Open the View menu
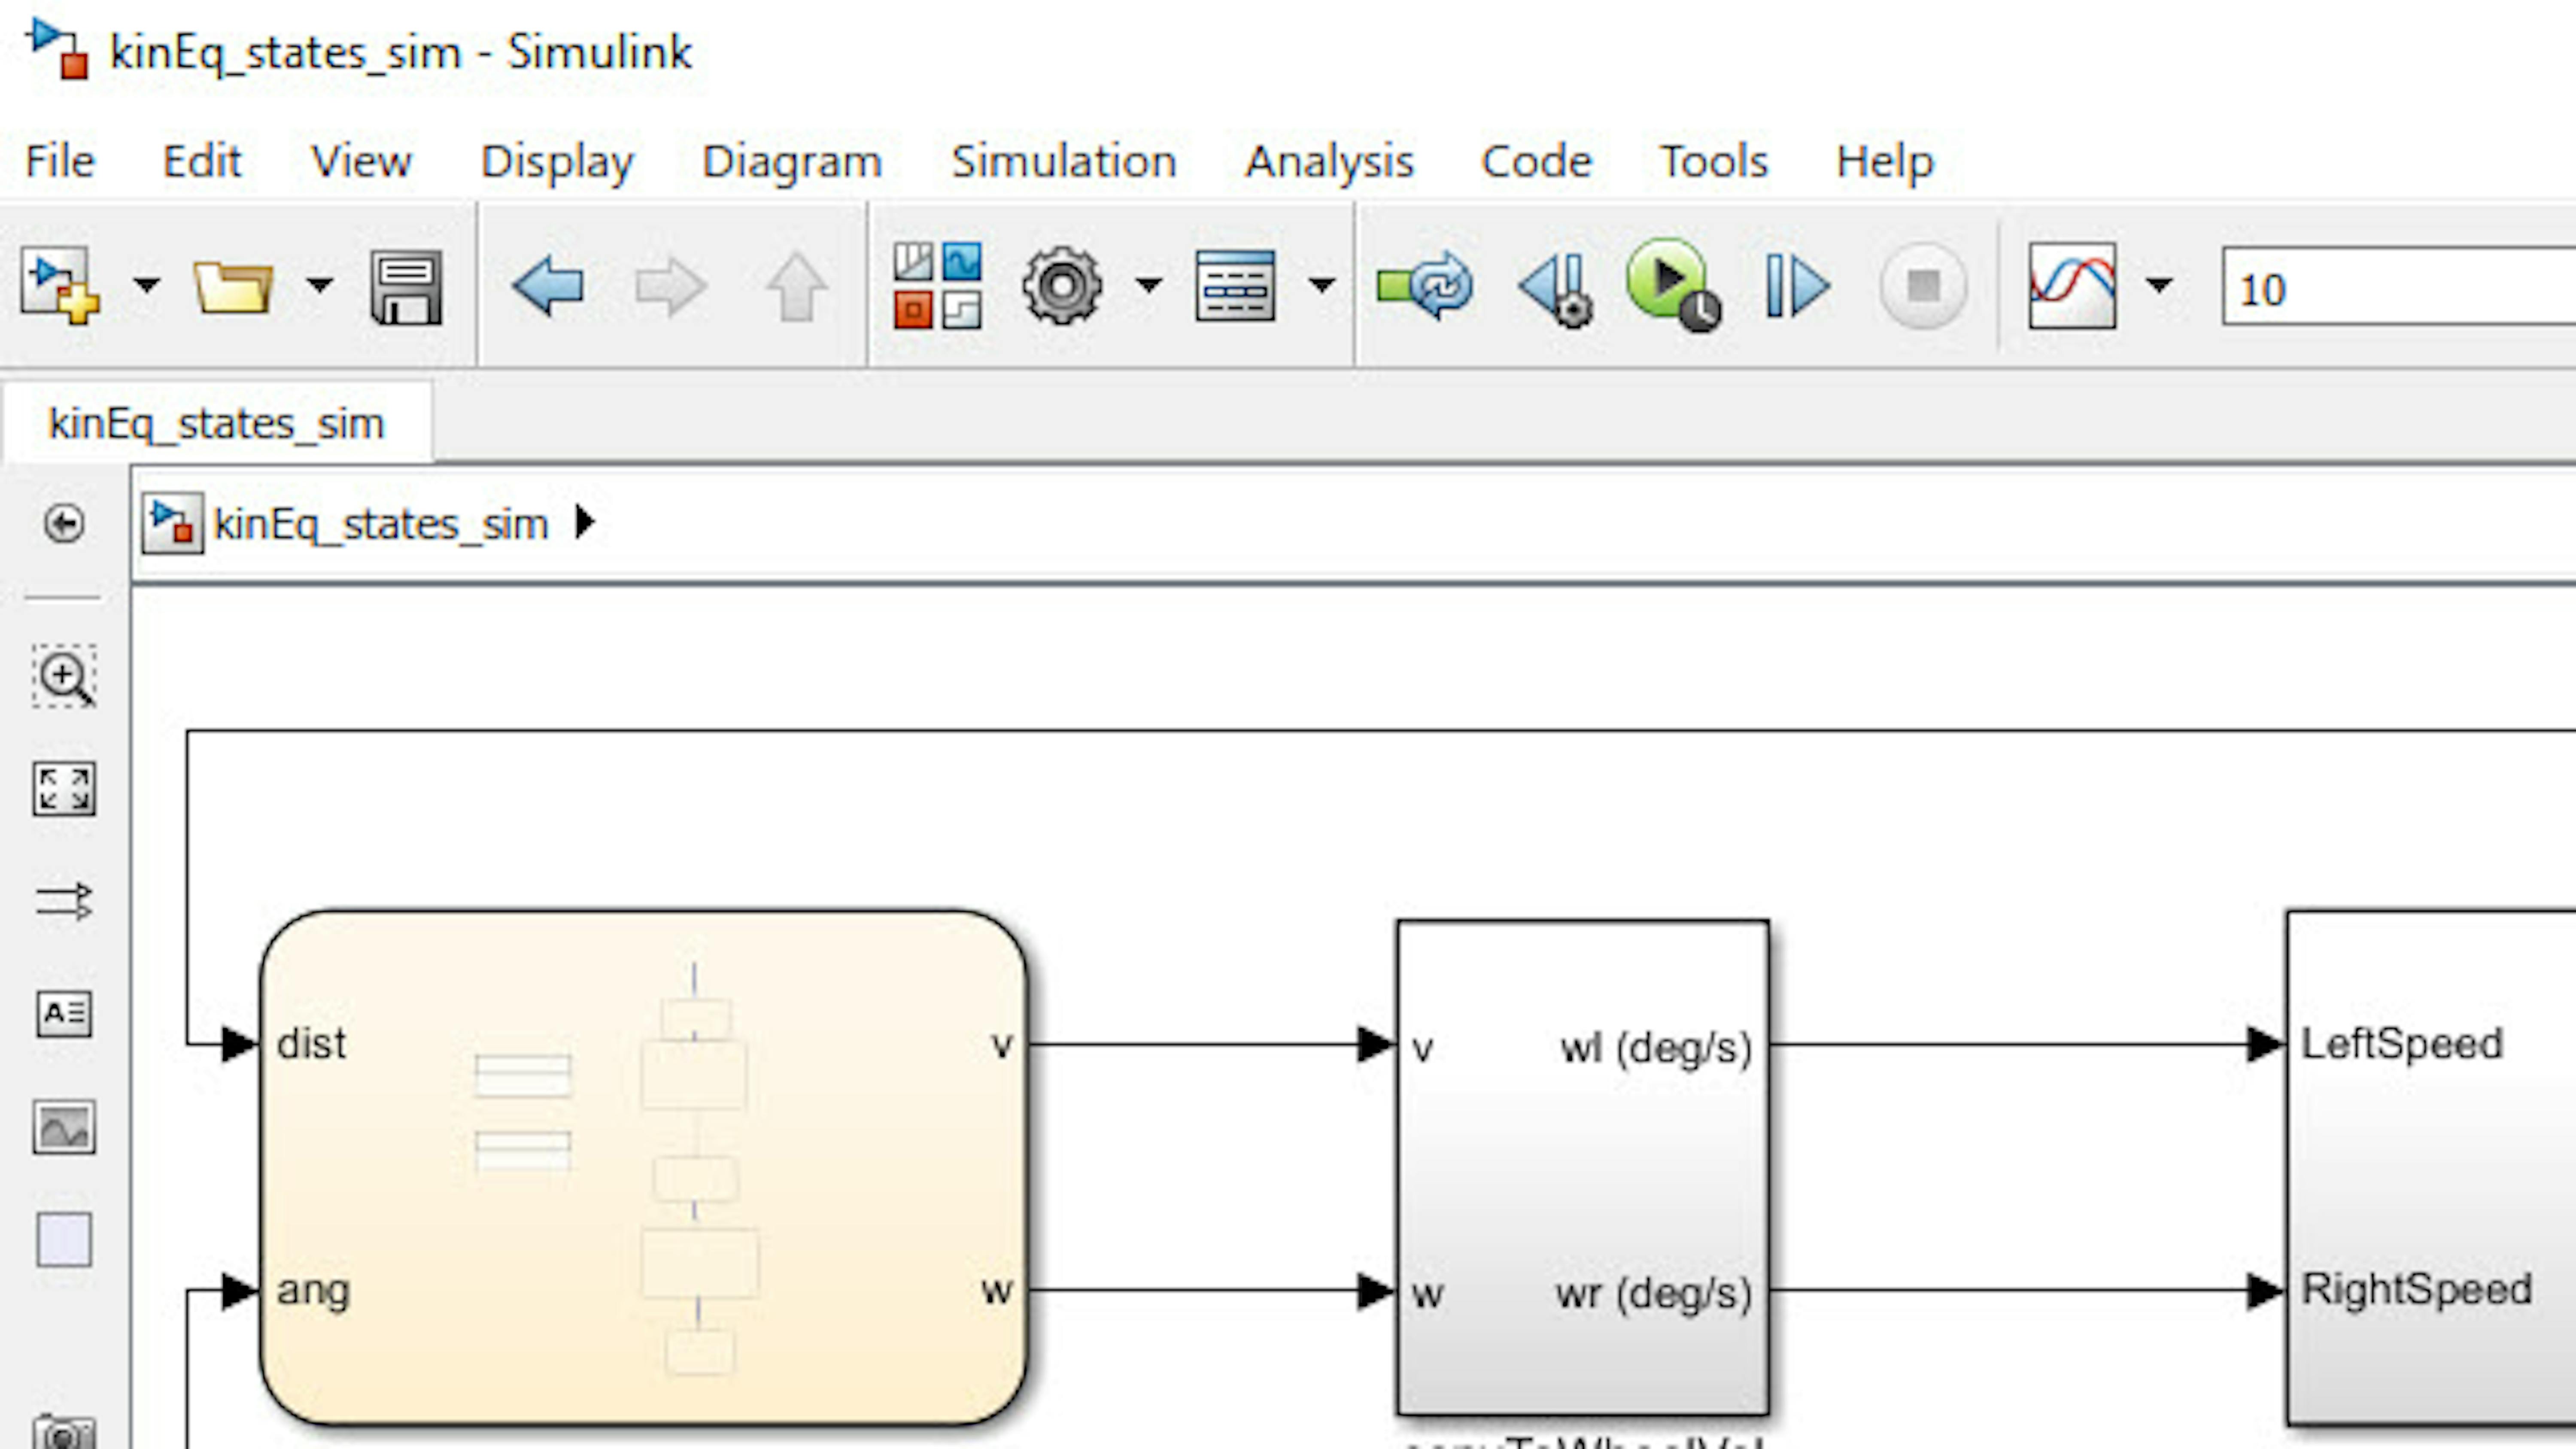Viewport: 2576px width, 1449px height. coord(361,161)
